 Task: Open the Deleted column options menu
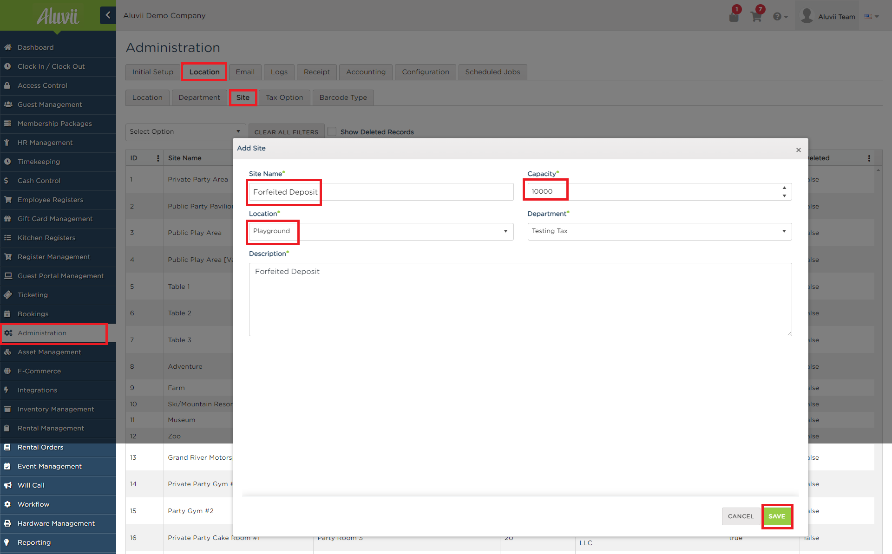(x=869, y=158)
